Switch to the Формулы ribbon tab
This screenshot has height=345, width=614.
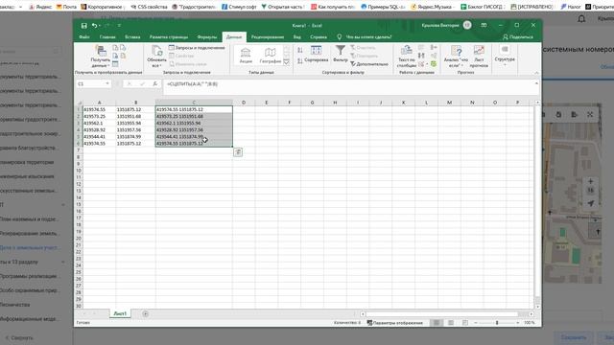207,37
